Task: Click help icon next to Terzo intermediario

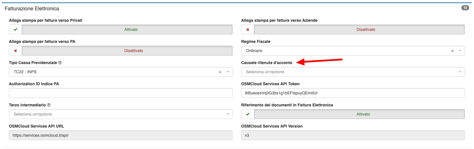Action: (49, 105)
